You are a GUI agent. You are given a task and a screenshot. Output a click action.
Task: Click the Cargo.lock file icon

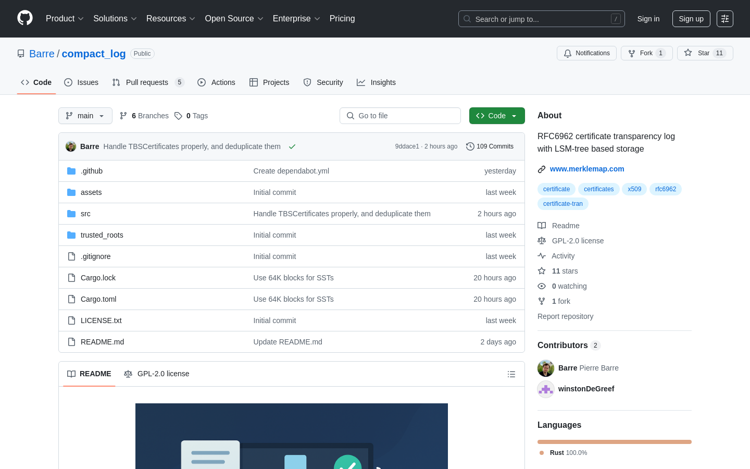(71, 278)
